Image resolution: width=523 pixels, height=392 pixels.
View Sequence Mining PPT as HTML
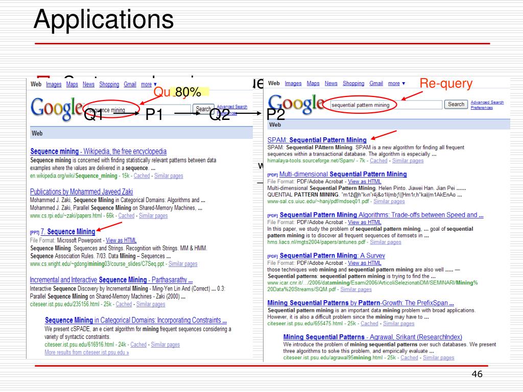121,240
